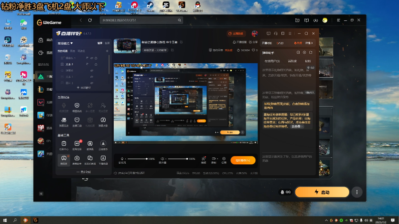Pop out the danmaku helper panel

[x=311, y=53]
